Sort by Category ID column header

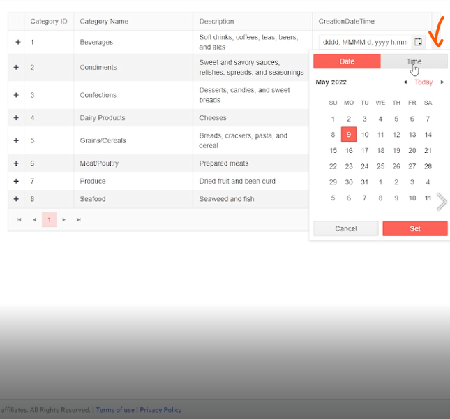tap(49, 21)
